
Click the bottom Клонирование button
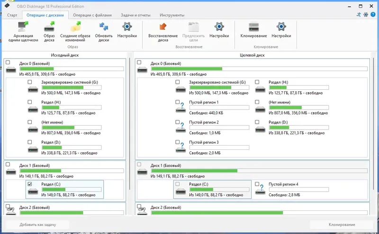tap(342, 225)
